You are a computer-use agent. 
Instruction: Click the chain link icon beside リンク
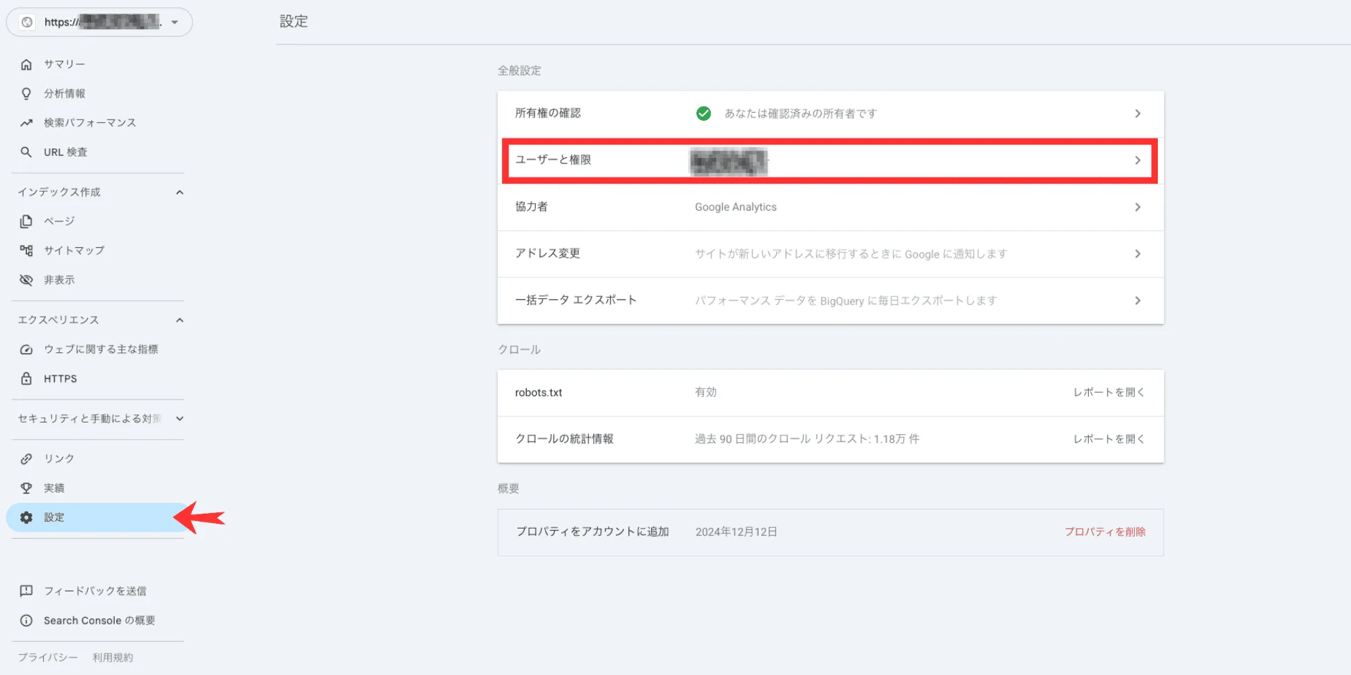click(26, 459)
